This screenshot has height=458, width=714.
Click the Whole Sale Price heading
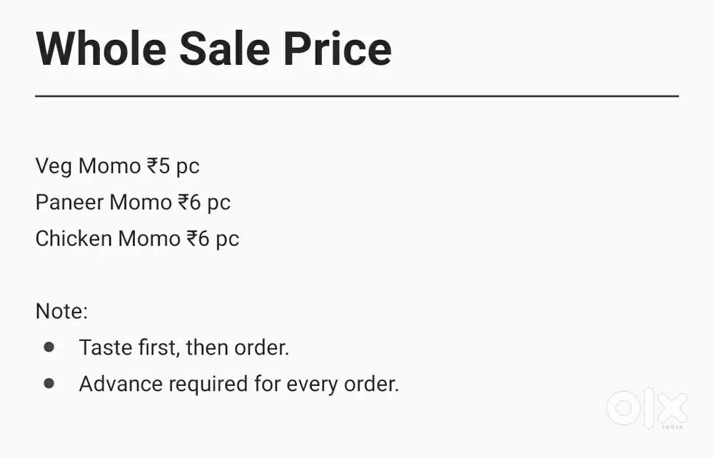coord(213,49)
